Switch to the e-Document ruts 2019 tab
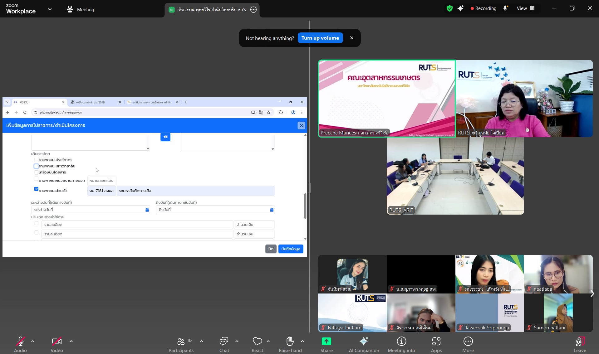 [x=94, y=102]
